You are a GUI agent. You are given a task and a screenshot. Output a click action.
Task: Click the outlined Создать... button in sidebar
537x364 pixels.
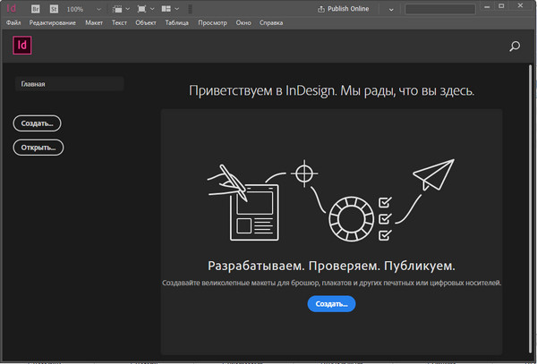38,123
